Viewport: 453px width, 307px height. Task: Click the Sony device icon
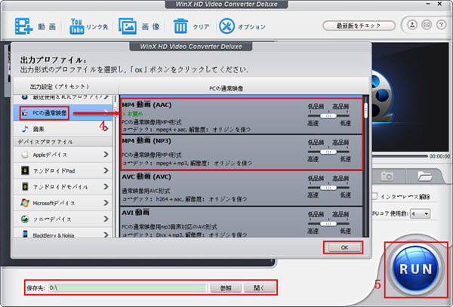point(25,219)
